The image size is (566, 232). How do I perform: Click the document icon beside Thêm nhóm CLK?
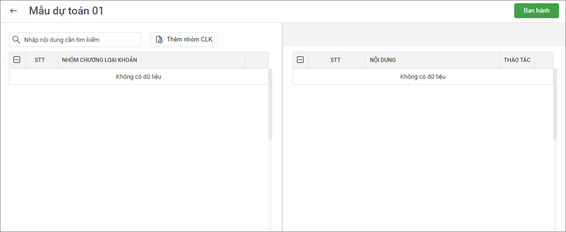coord(159,40)
